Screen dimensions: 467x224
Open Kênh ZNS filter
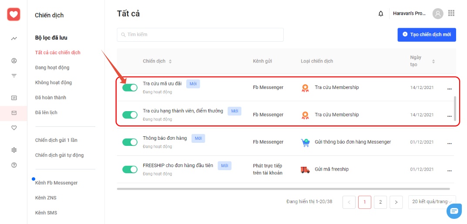(x=46, y=198)
